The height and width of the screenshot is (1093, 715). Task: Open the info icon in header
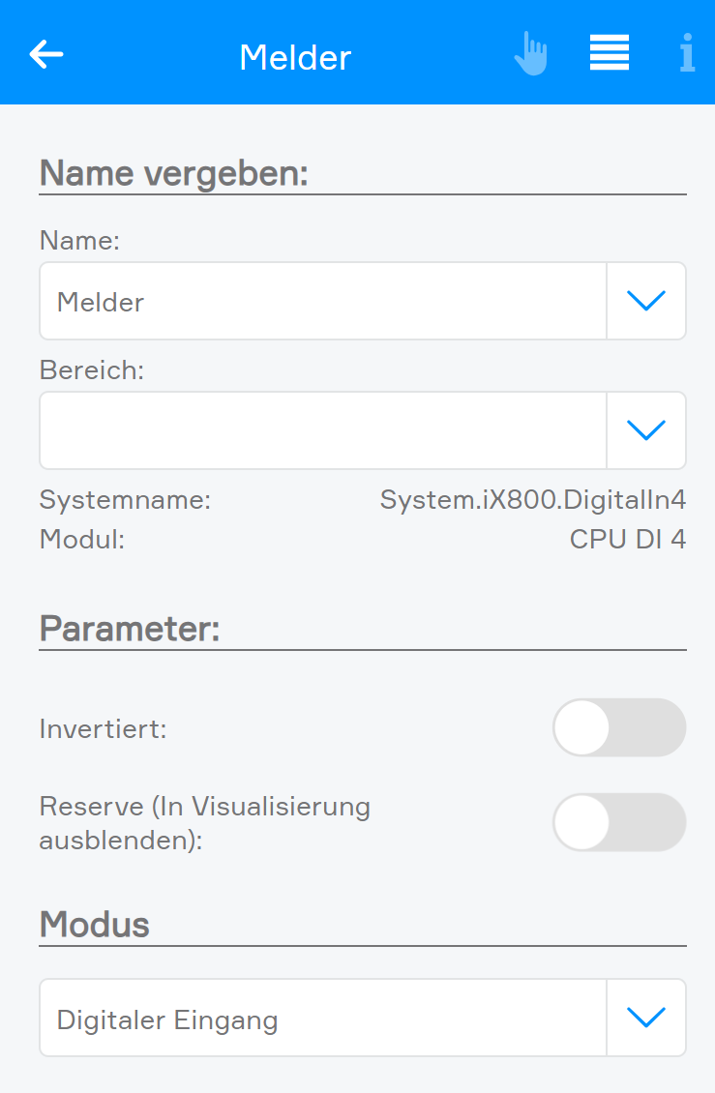[x=687, y=53]
